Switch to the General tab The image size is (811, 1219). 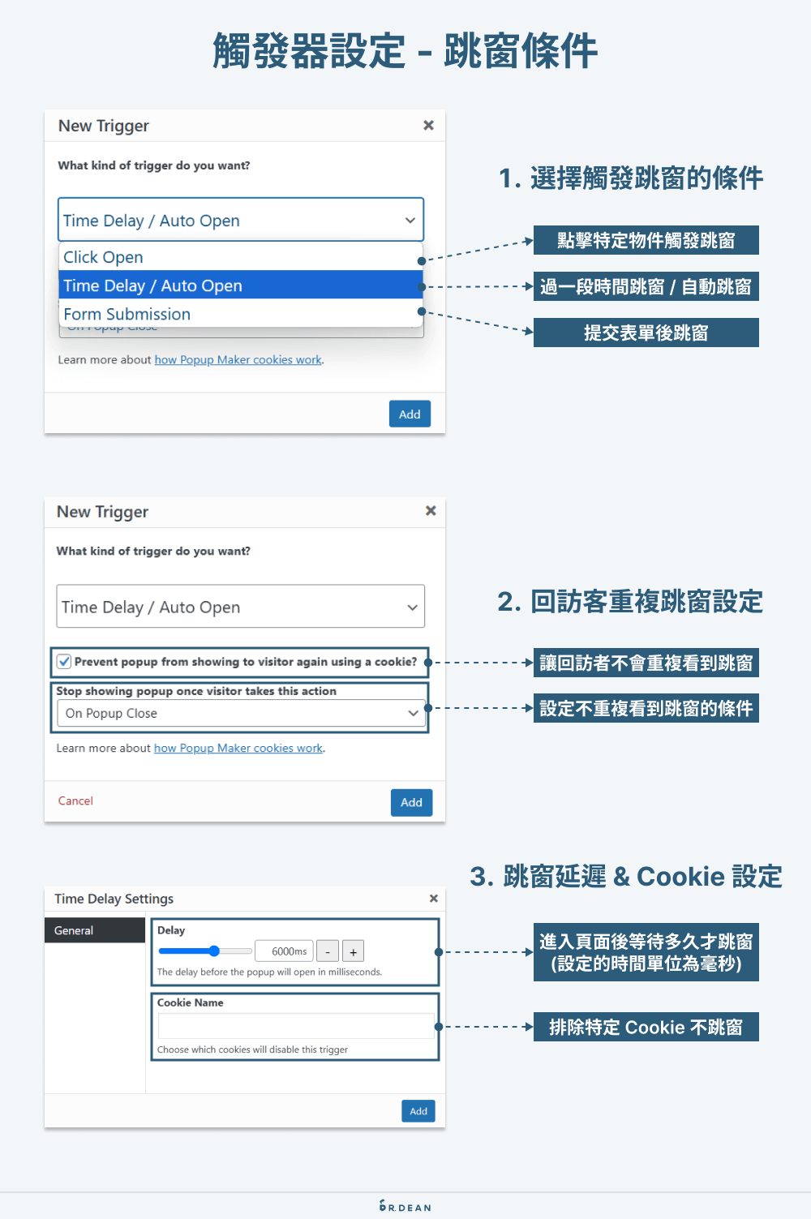[x=73, y=930]
